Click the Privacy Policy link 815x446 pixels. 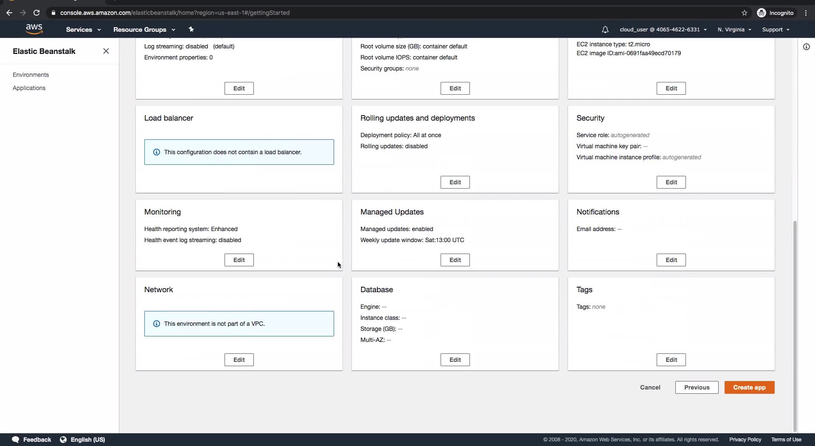pos(745,440)
